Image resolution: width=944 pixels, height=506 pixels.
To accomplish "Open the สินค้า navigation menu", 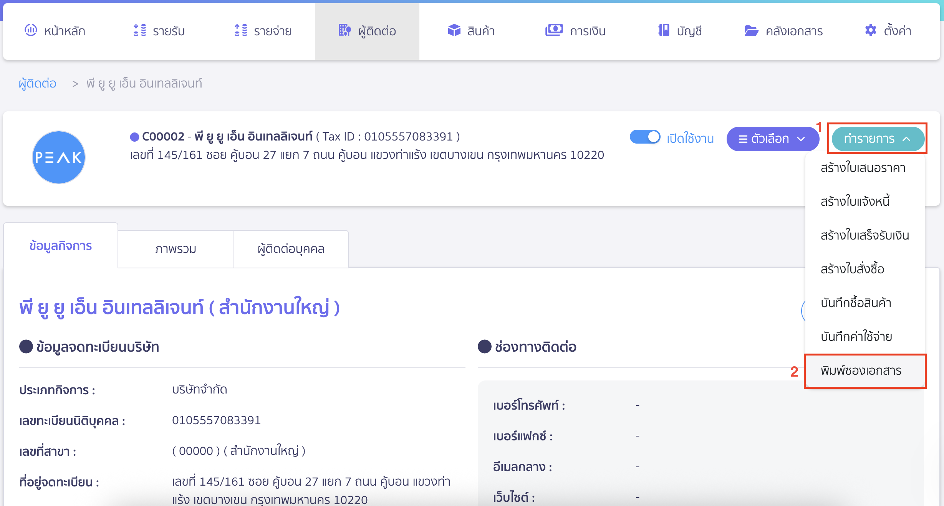I will (x=472, y=31).
